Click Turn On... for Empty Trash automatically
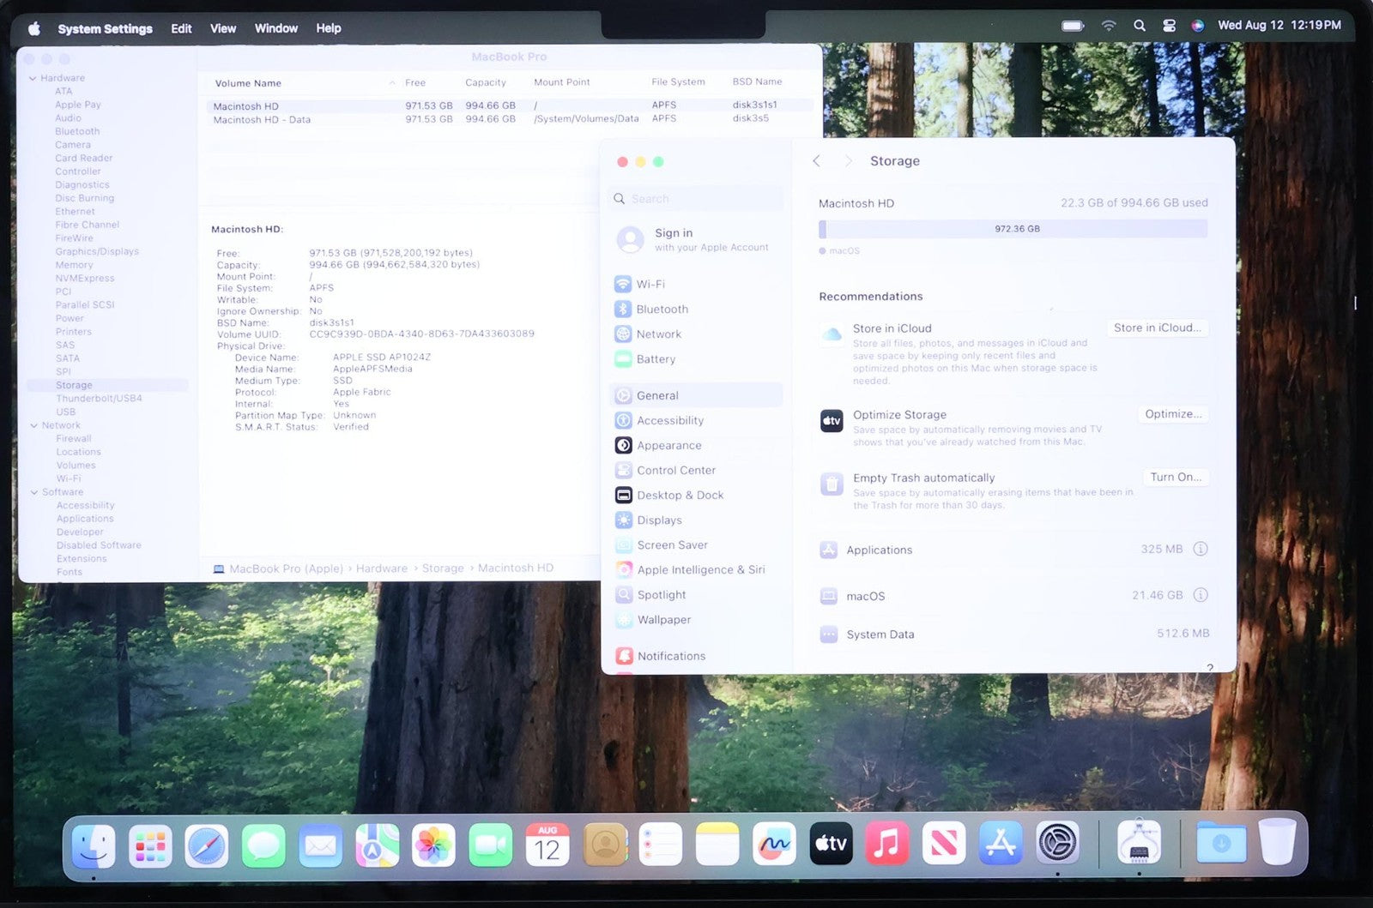1373x908 pixels. pyautogui.click(x=1176, y=477)
